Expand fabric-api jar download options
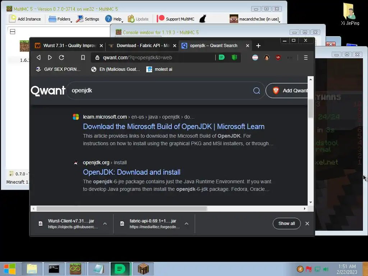The width and height of the screenshot is (368, 276). point(187,224)
